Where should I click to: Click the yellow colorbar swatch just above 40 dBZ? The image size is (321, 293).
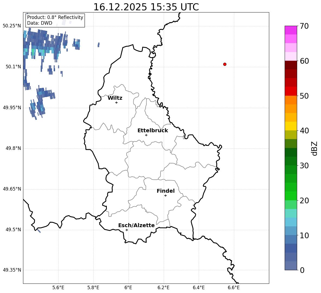tap(291, 126)
